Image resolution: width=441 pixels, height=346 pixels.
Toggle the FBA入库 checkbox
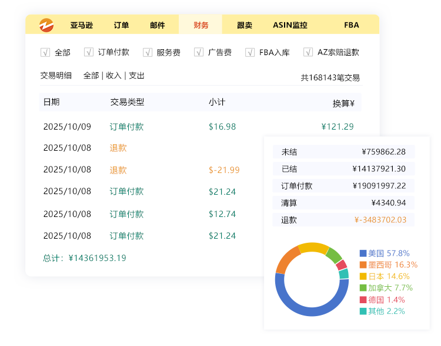(x=250, y=52)
